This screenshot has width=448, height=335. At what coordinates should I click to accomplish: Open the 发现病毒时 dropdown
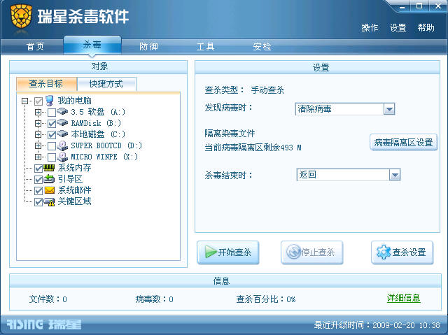pyautogui.click(x=389, y=109)
